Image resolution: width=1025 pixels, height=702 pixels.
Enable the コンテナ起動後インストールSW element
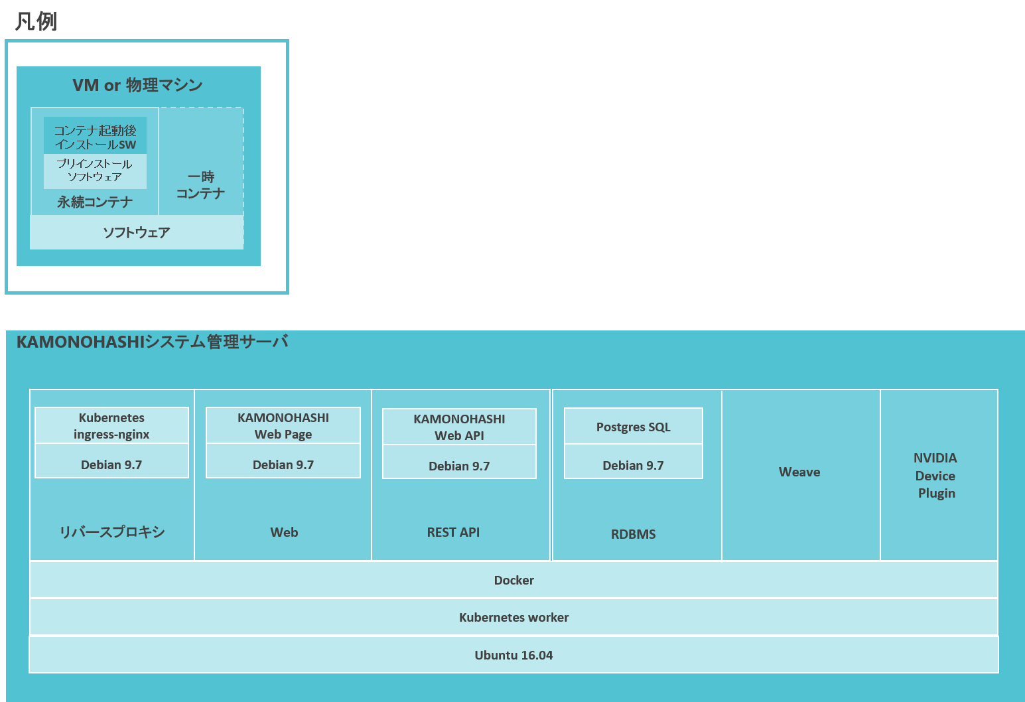pyautogui.click(x=94, y=133)
